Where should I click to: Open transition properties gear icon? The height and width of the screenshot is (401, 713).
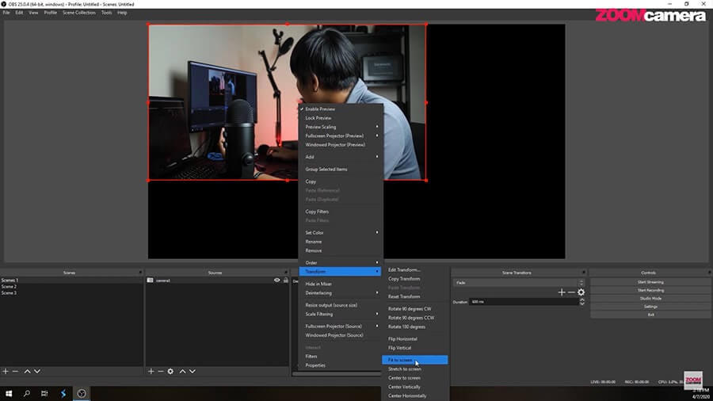pyautogui.click(x=581, y=292)
